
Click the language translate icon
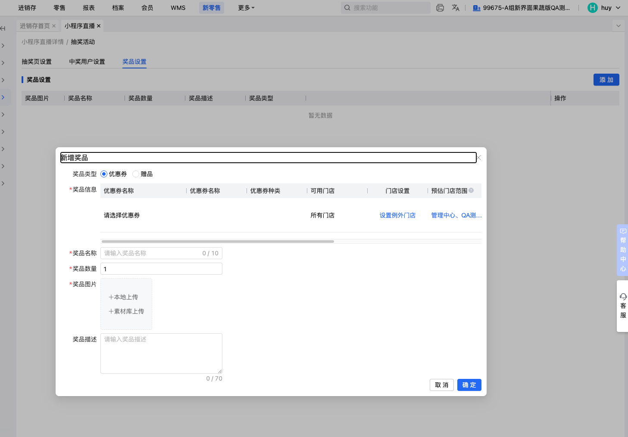(x=456, y=8)
